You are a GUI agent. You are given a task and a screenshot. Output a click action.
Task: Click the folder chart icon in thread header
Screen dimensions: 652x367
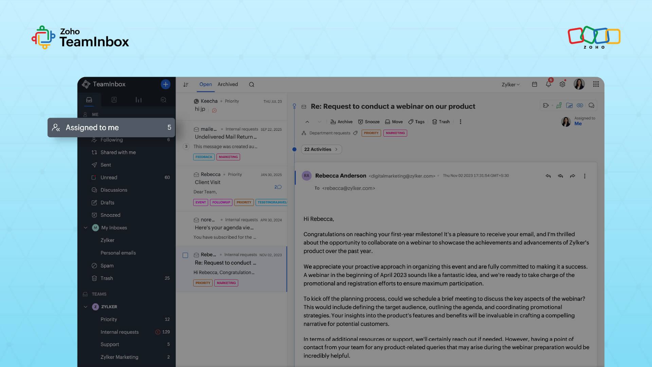click(x=569, y=105)
